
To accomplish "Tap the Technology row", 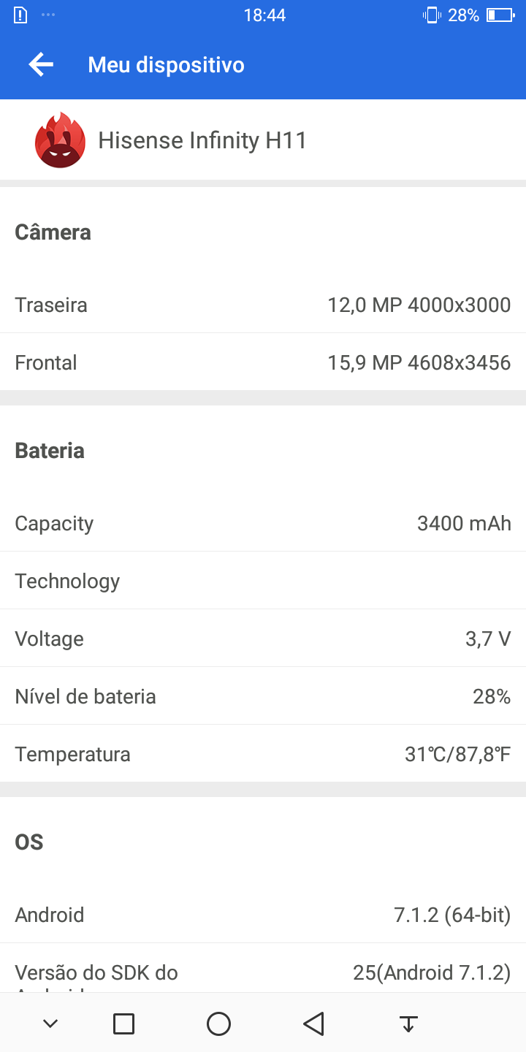I will pos(263,581).
